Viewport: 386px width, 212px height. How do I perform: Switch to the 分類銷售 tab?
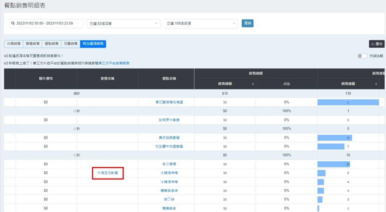click(x=14, y=44)
